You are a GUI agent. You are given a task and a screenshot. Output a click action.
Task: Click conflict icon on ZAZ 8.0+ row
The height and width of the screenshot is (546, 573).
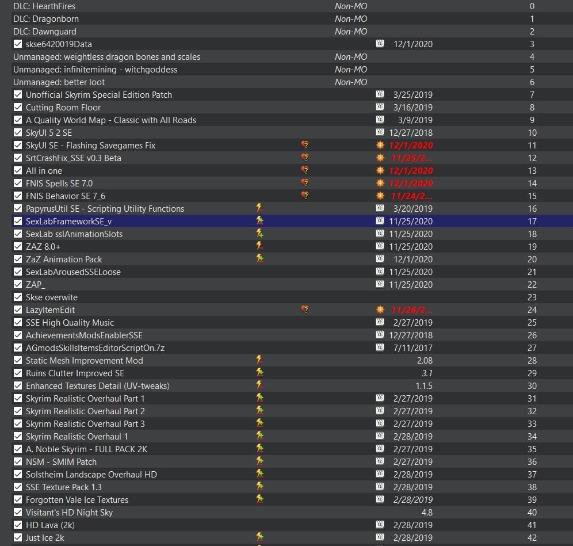[x=259, y=246]
